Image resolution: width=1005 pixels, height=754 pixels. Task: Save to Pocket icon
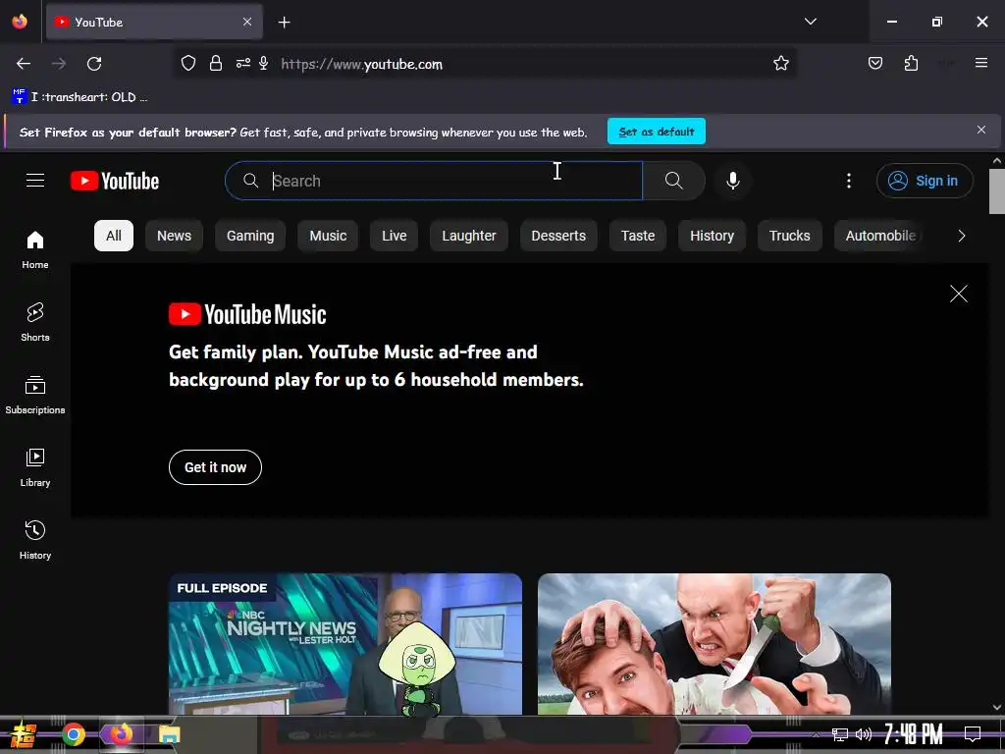[x=874, y=64]
